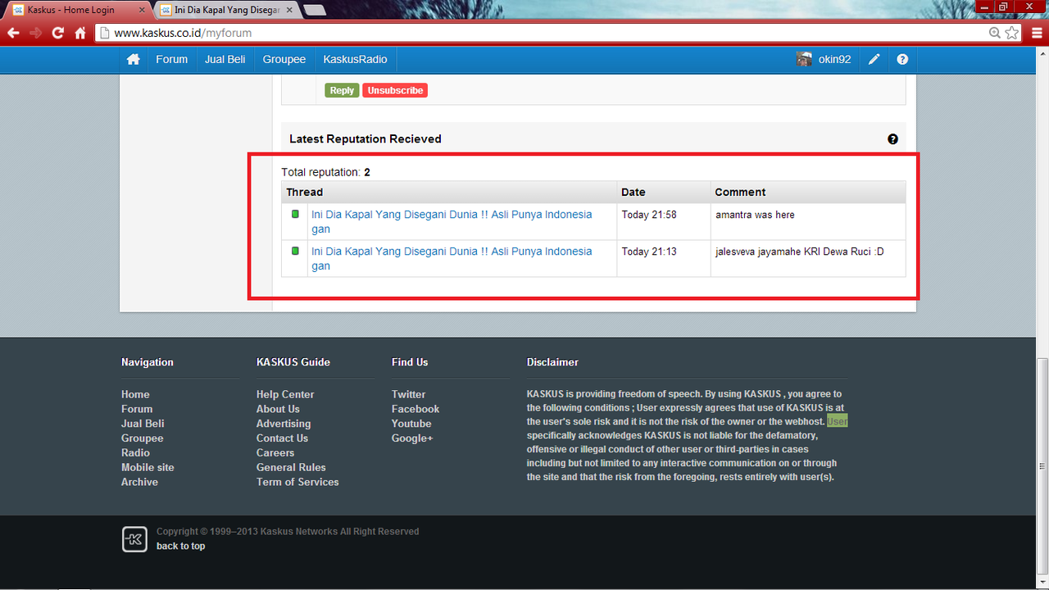Open footer Jual Beli link
The height and width of the screenshot is (590, 1049).
pos(143,424)
